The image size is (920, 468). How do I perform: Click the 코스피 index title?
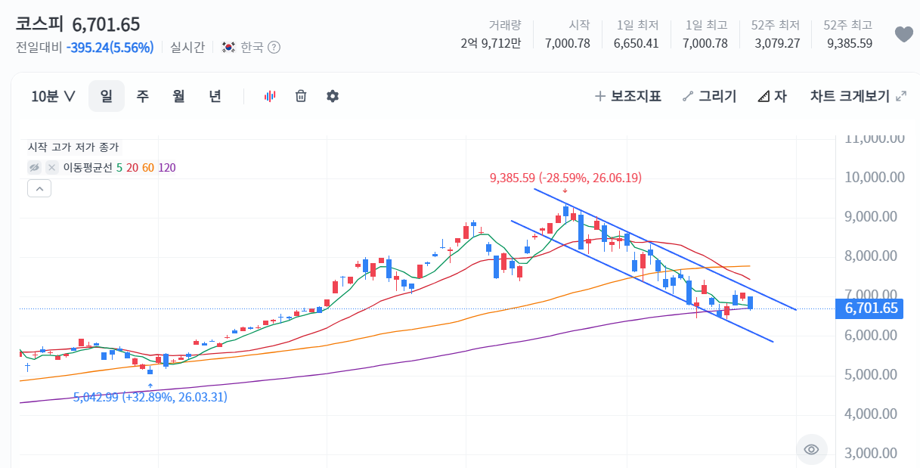[x=40, y=24]
